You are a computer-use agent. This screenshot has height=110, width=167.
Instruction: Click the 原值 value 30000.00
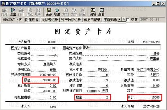click(50, 80)
